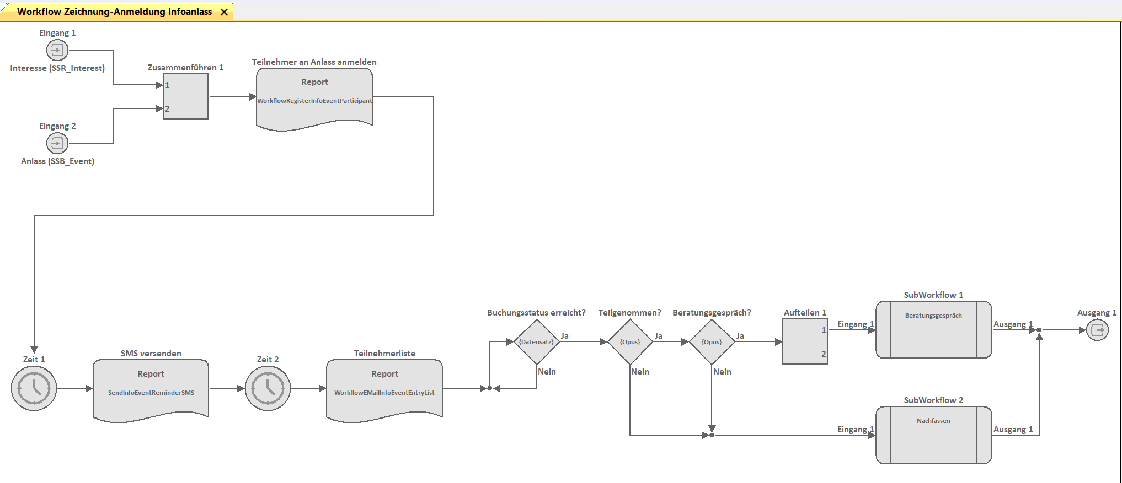Image resolution: width=1122 pixels, height=483 pixels.
Task: Click the SMS versenden label
Action: pos(151,354)
